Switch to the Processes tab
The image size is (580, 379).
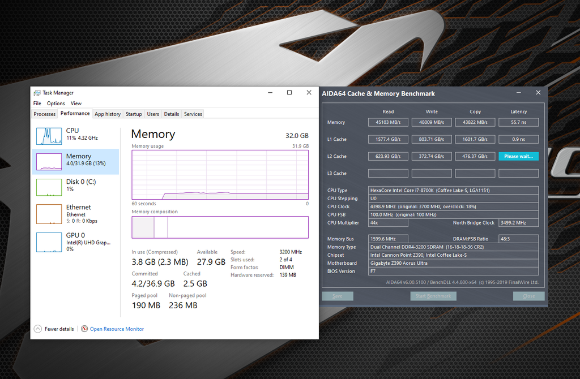click(44, 114)
